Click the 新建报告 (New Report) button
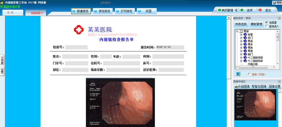The height and width of the screenshot is (127, 282). point(81,11)
